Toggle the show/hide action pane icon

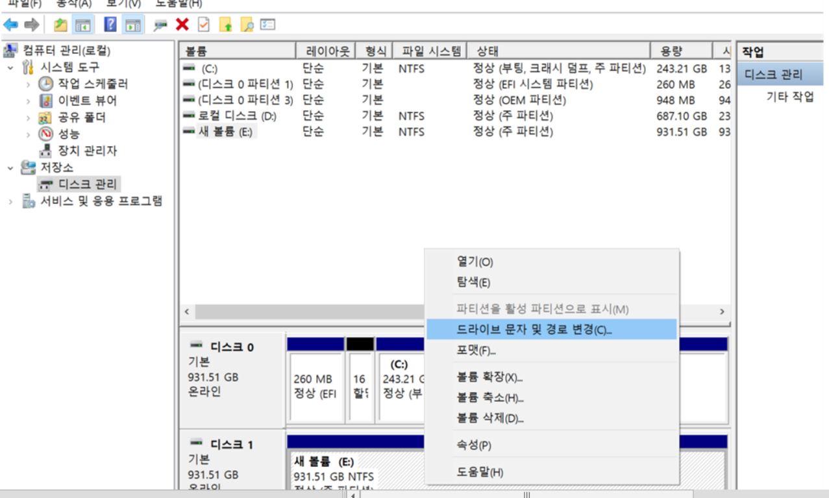132,25
